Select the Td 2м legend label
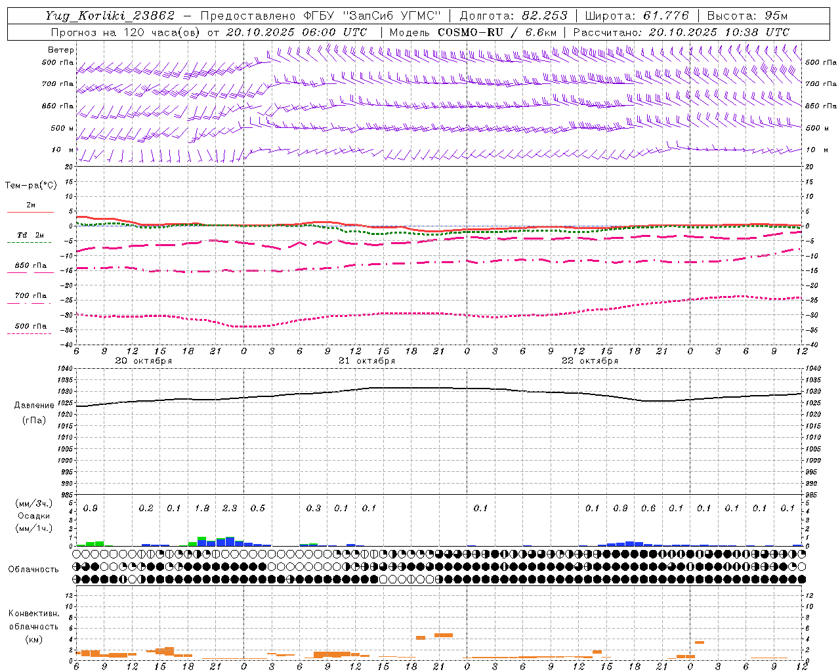840x672 pixels. [31, 235]
